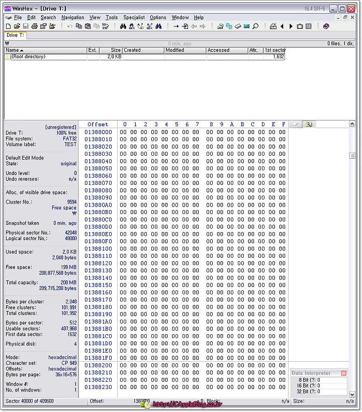Click the New file toolbar icon

coord(8,26)
